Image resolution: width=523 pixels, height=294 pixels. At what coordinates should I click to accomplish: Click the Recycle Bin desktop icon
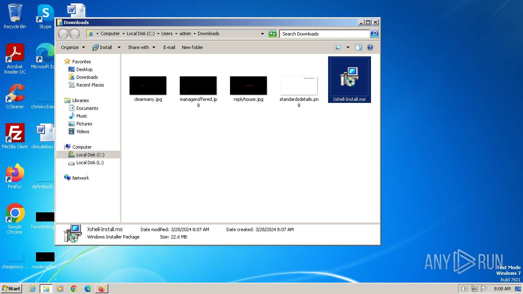click(15, 16)
